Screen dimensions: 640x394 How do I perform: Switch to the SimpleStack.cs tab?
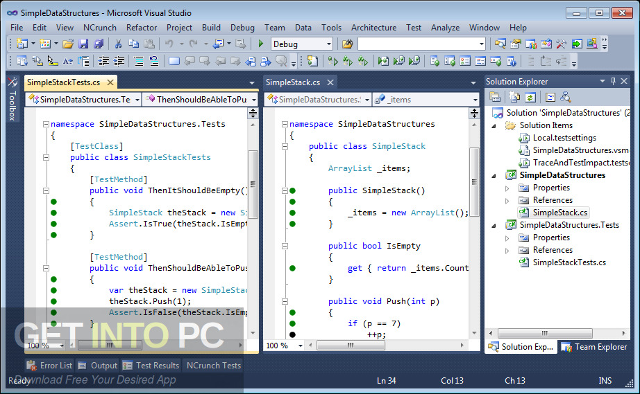[x=293, y=82]
